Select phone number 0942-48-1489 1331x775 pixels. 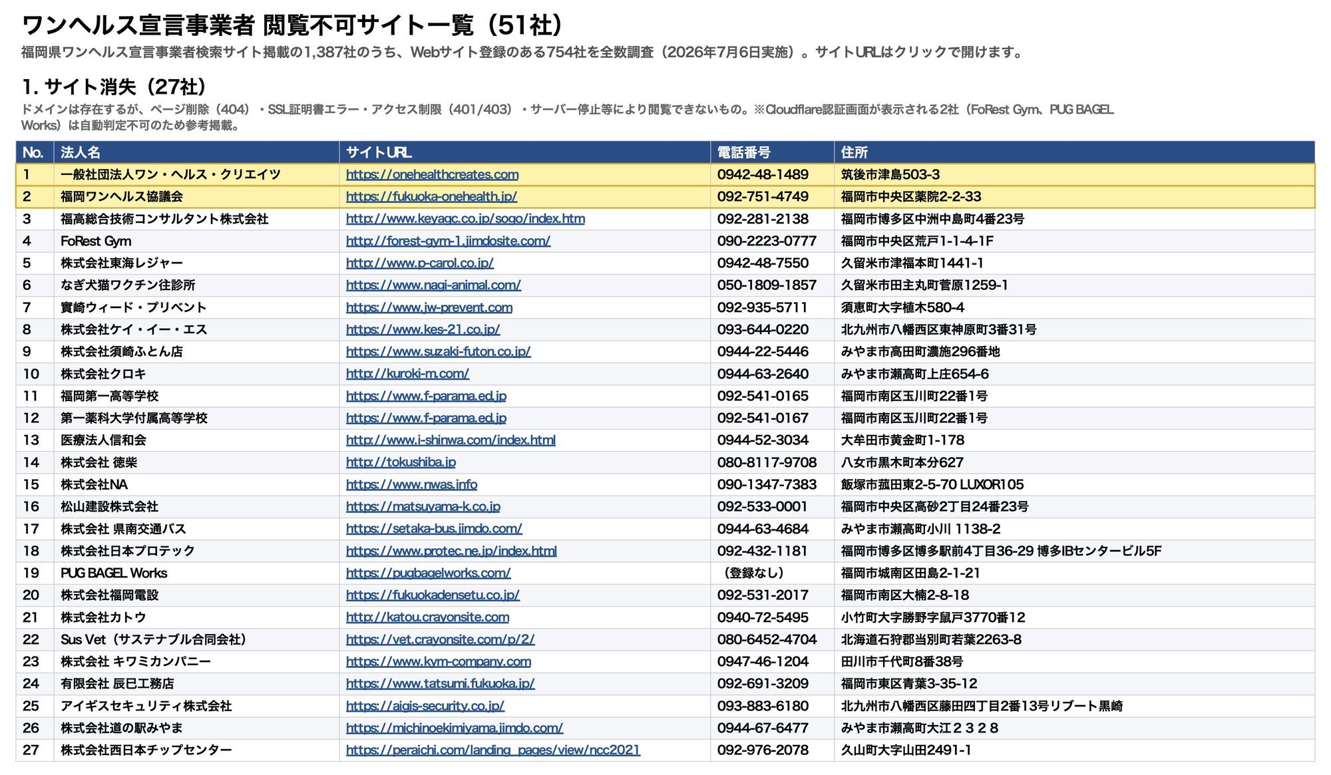point(763,175)
